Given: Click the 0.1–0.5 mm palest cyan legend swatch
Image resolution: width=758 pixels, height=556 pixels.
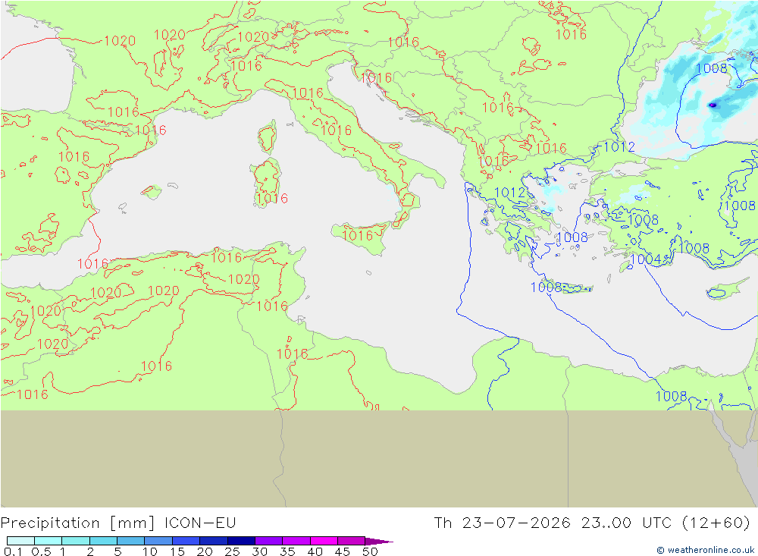Looking at the screenshot, I should 20,541.
